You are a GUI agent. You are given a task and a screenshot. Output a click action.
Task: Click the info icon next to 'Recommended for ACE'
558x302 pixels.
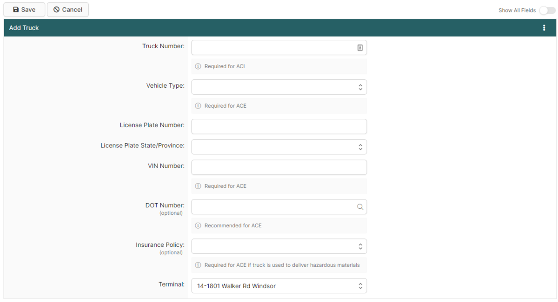pyautogui.click(x=198, y=225)
